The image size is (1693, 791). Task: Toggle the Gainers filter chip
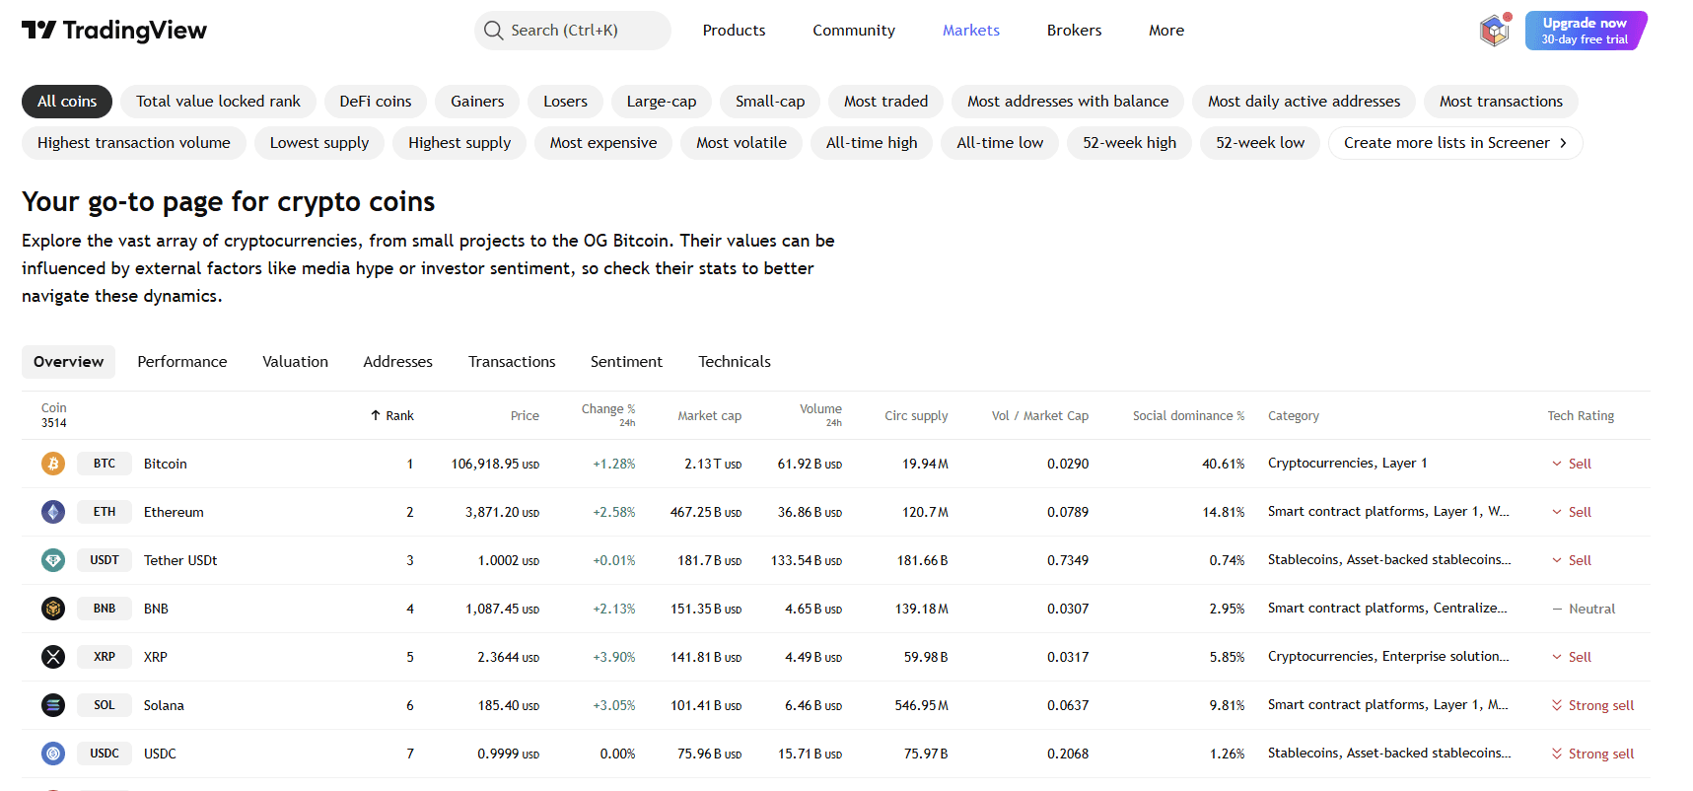(477, 102)
